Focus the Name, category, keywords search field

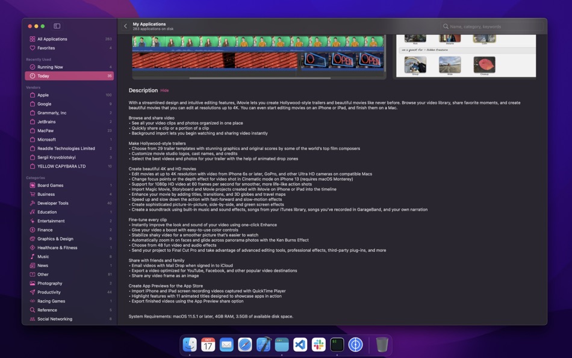click(x=492, y=27)
